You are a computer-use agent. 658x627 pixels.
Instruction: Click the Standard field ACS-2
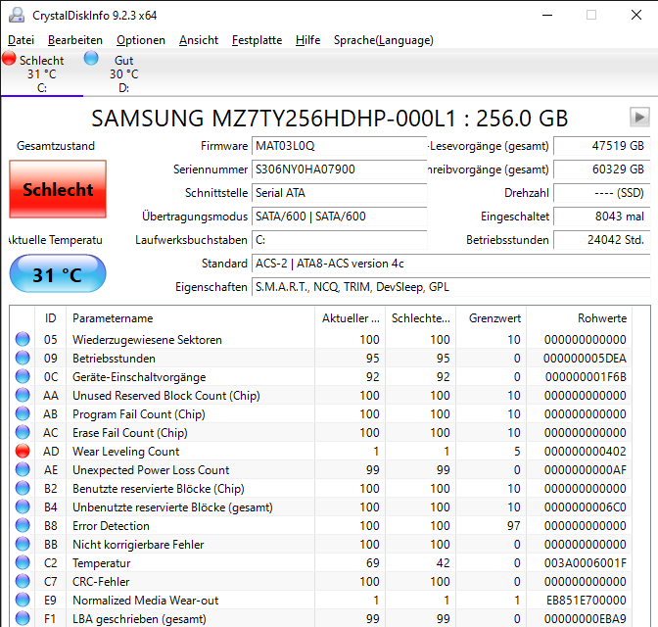tap(451, 264)
